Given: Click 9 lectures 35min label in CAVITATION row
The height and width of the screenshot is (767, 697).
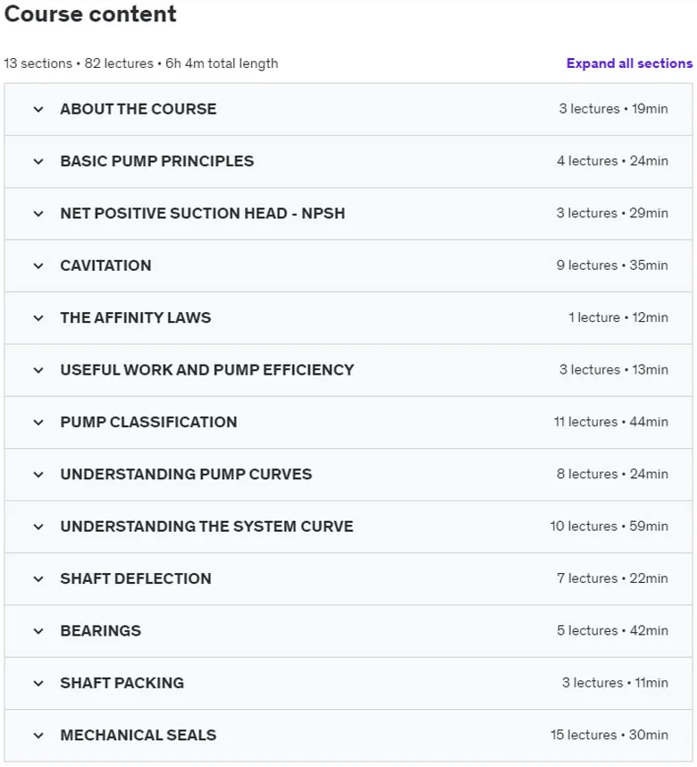Looking at the screenshot, I should click(612, 265).
